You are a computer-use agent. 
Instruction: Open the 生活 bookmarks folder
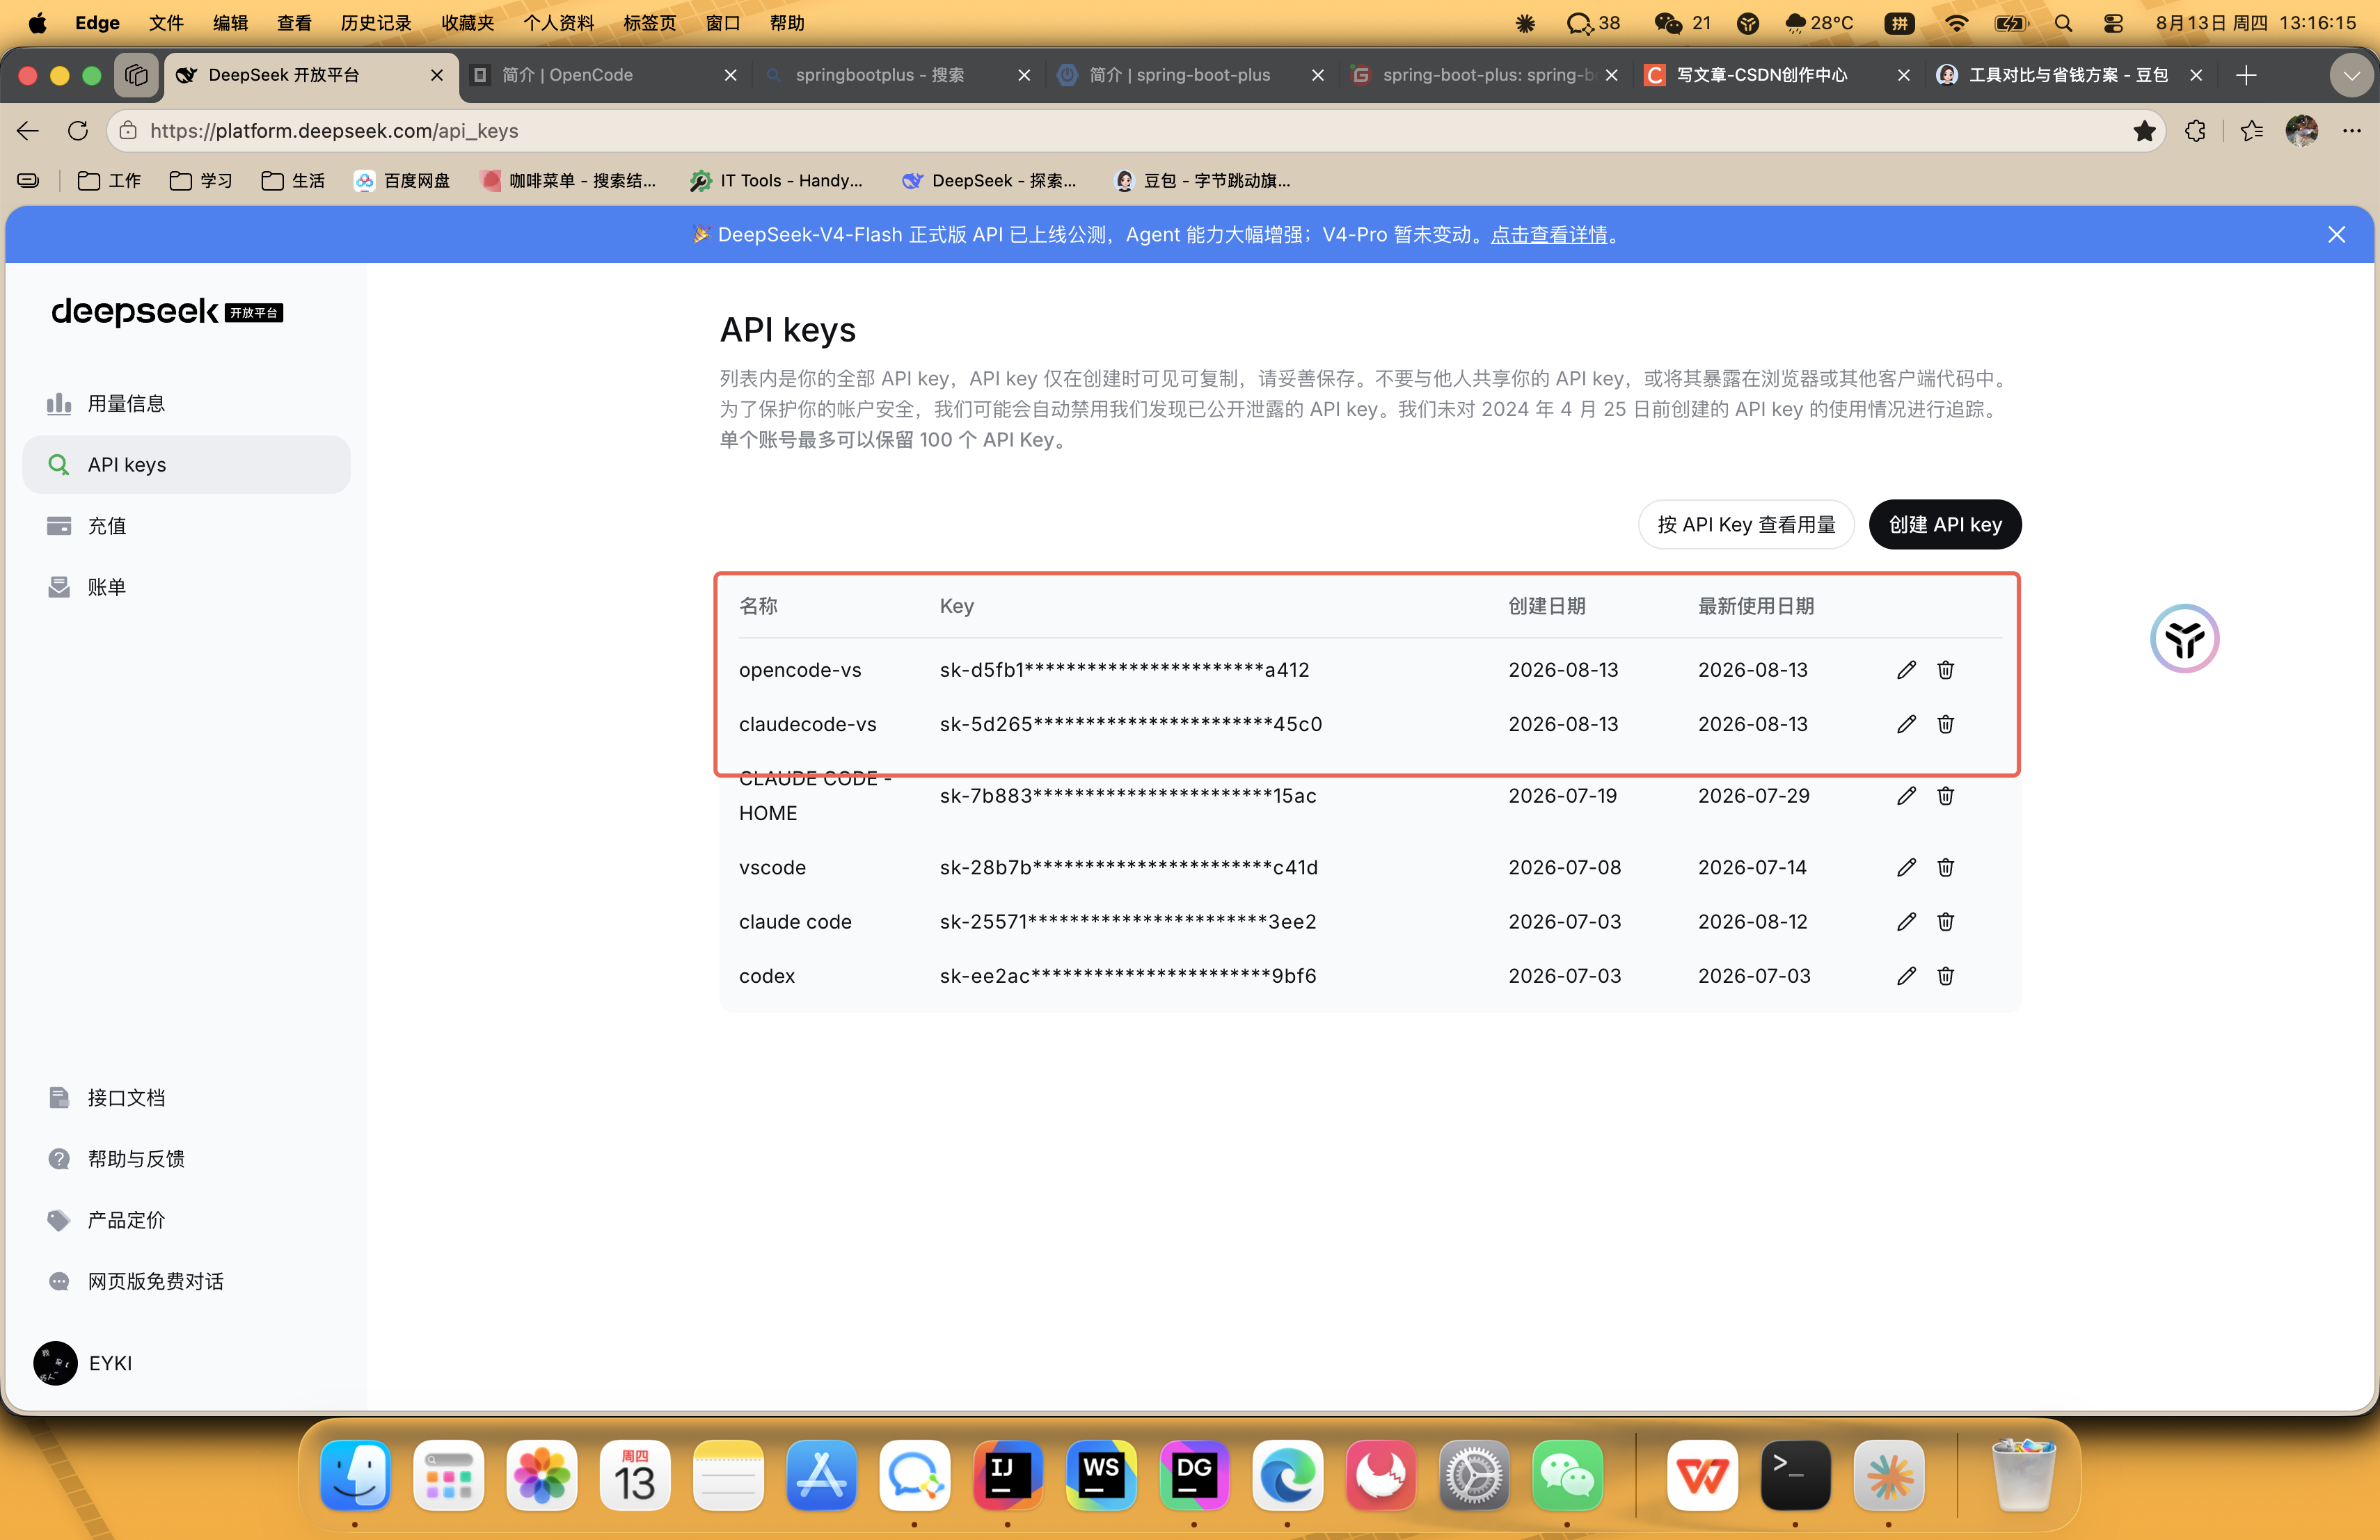pyautogui.click(x=293, y=181)
